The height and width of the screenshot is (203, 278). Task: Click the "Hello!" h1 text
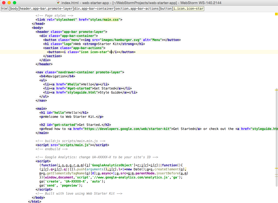click(73, 113)
